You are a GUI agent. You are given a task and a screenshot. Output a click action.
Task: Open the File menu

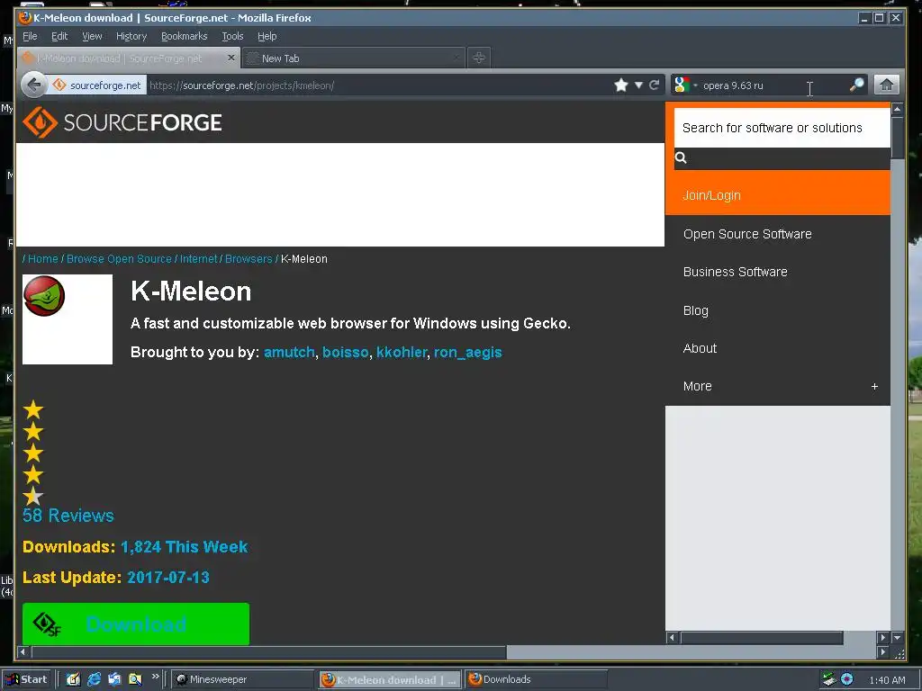point(30,36)
